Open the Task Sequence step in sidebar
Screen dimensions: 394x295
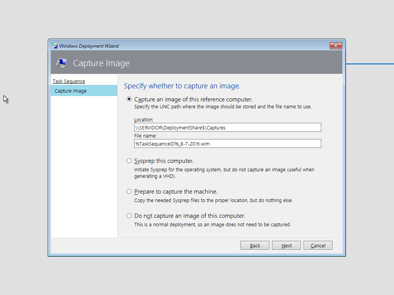(69, 81)
